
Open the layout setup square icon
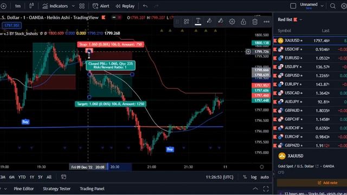pyautogui.click(x=293, y=6)
